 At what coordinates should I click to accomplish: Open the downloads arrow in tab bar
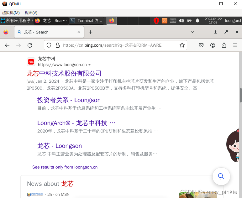click(x=216, y=32)
